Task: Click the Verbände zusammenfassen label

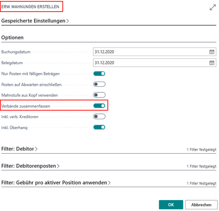Action: 26,106
